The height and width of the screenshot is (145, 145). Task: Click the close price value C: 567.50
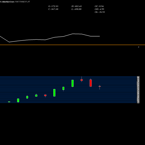[53, 9]
